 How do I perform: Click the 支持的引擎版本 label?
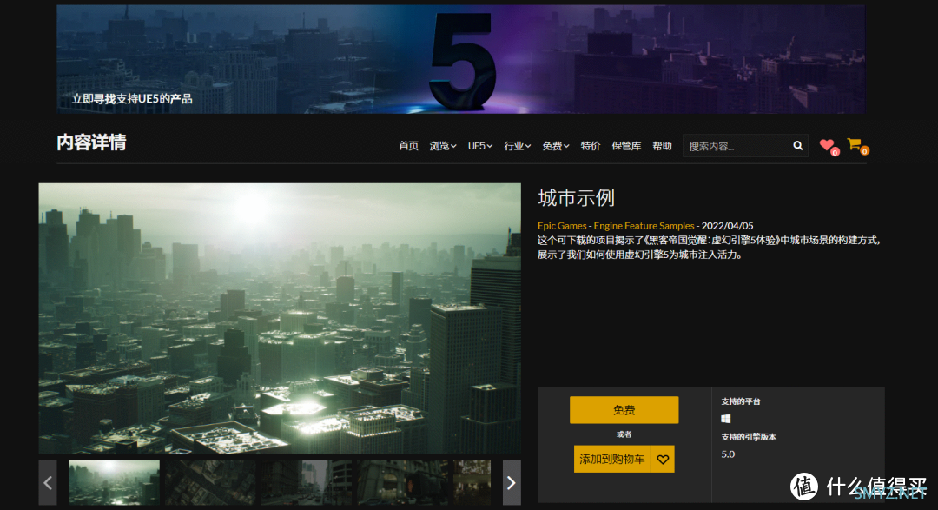pos(749,437)
